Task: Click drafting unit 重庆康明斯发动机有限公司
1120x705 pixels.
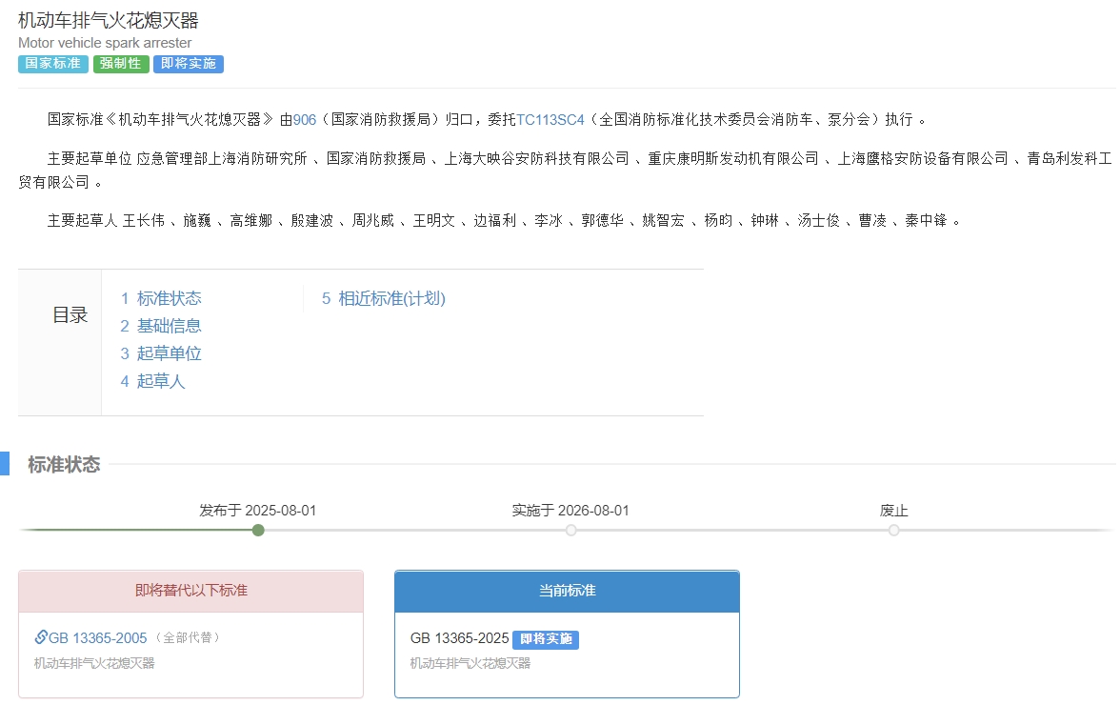Action: (x=733, y=158)
